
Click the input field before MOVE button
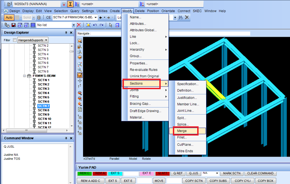145,181
